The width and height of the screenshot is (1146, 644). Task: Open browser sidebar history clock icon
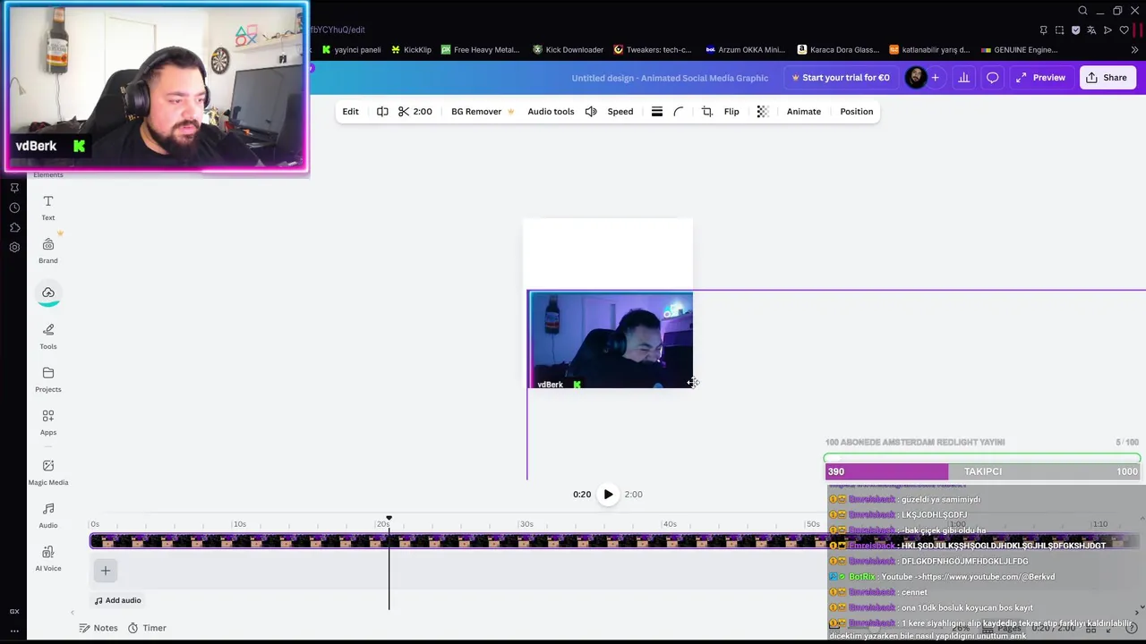(x=14, y=208)
